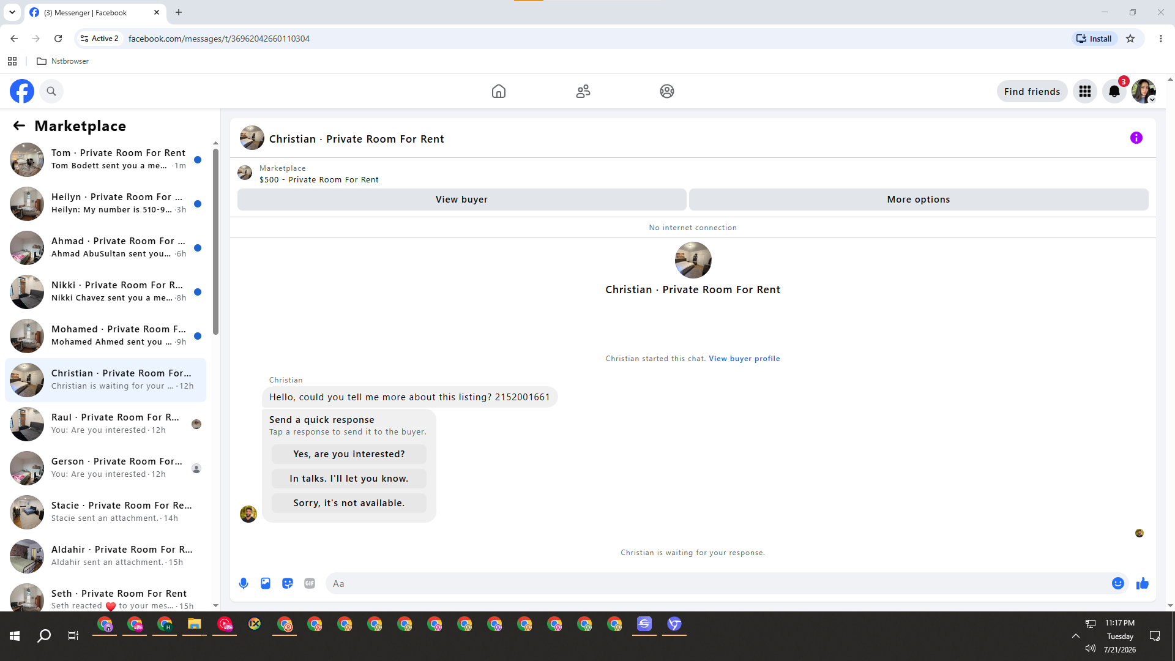The height and width of the screenshot is (661, 1175).
Task: Open the Windows notification center
Action: [1155, 636]
